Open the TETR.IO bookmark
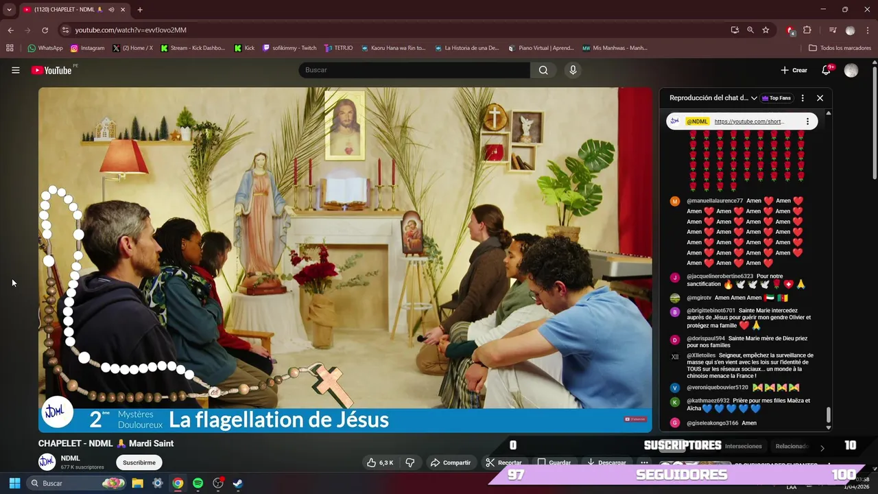This screenshot has height=494, width=878. tap(338, 48)
